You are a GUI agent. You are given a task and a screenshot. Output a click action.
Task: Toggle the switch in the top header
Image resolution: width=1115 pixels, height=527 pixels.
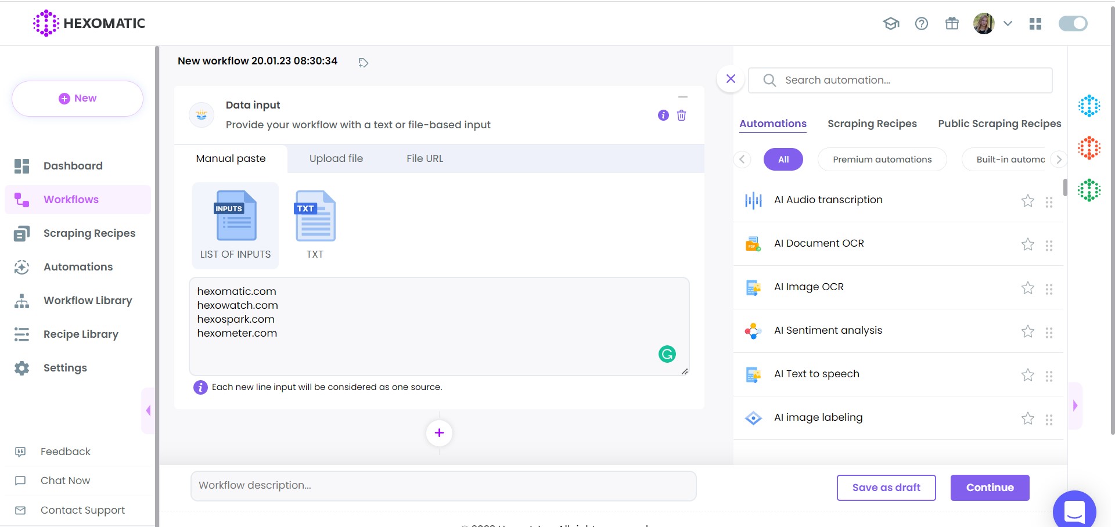(1073, 24)
